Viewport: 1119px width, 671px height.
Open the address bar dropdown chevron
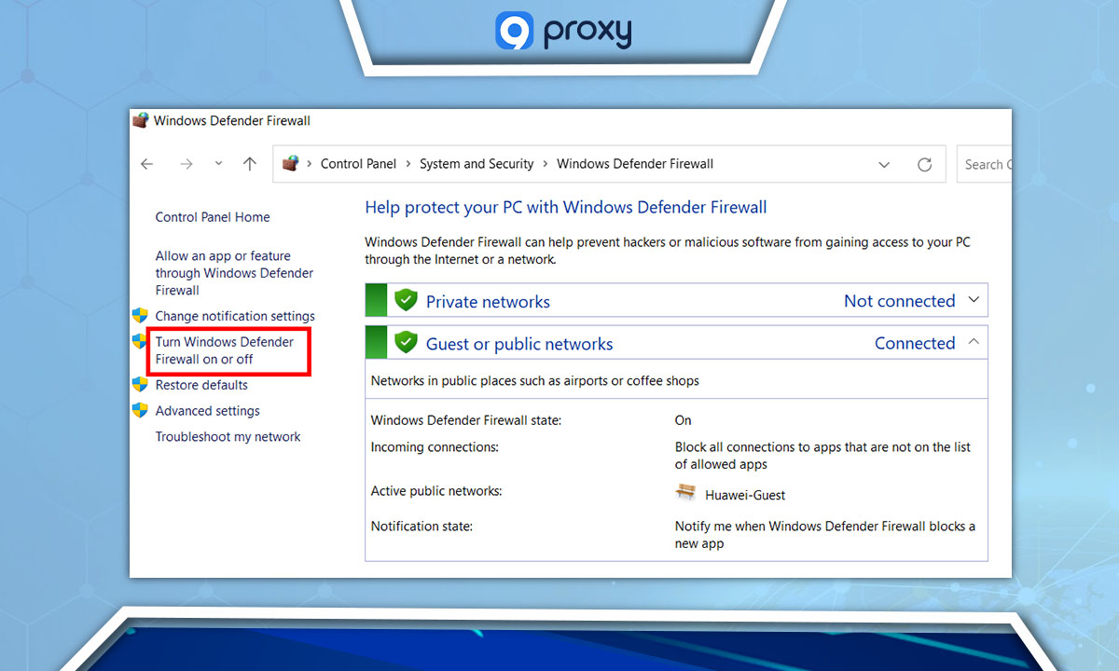pyautogui.click(x=884, y=164)
